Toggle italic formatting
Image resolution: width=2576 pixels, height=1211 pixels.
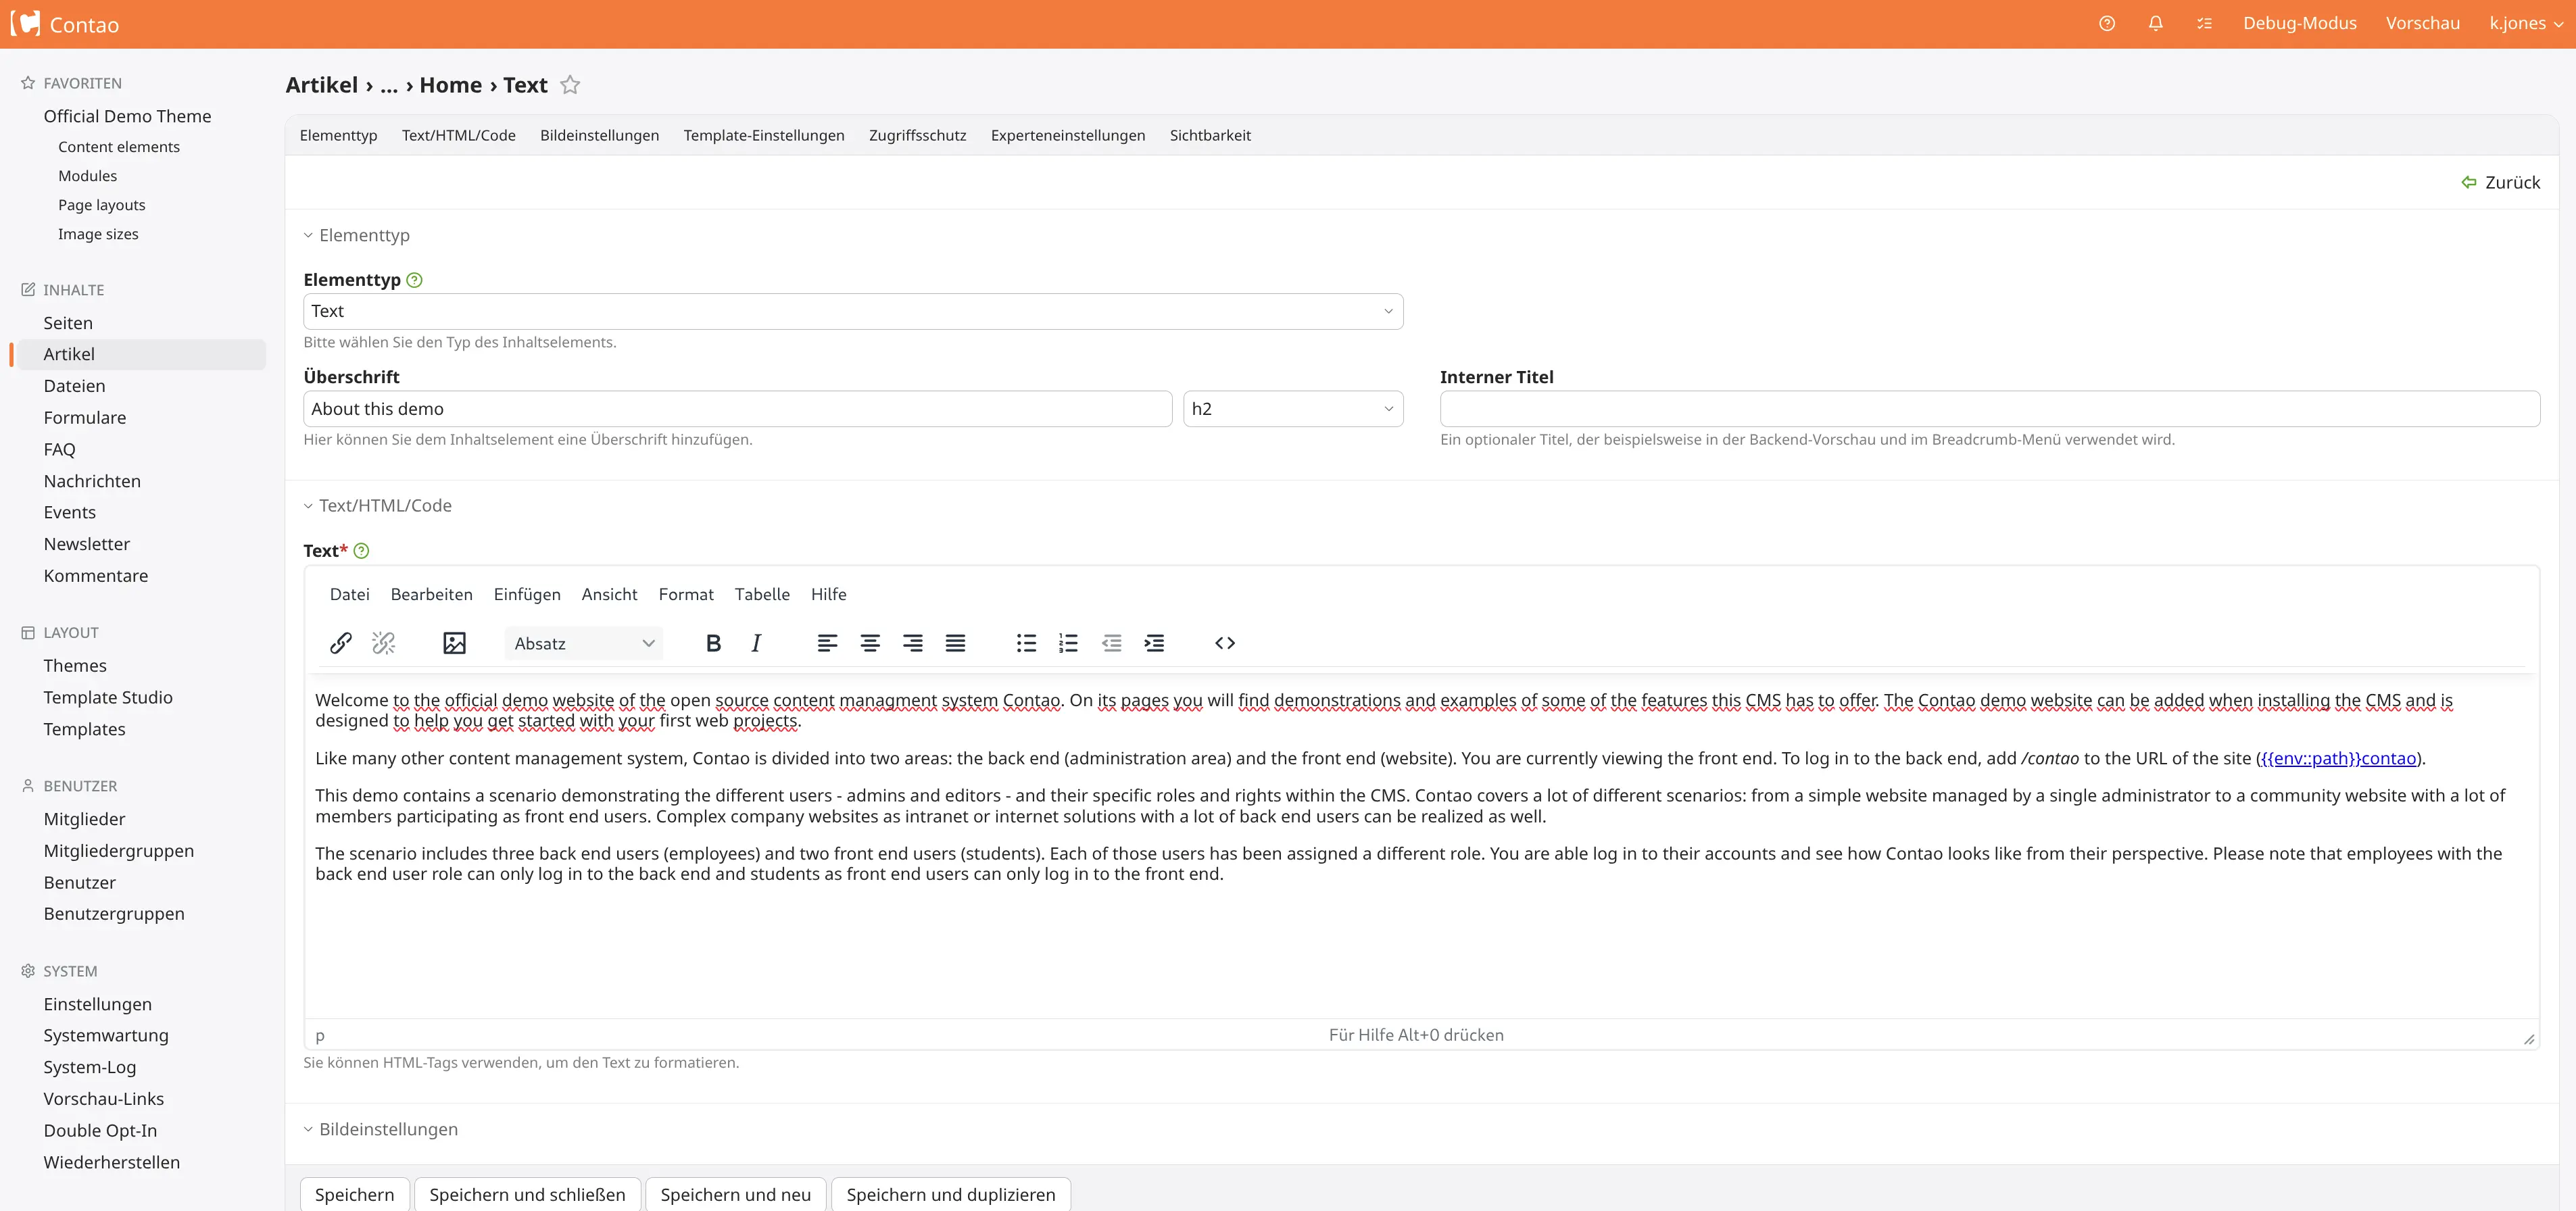pyautogui.click(x=756, y=643)
